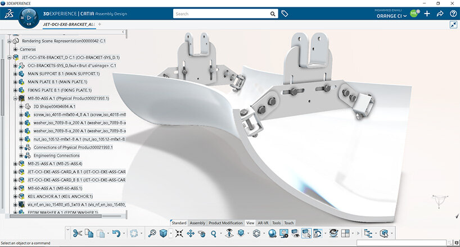Open the 3D compass play button
This screenshot has width=460, height=247.
[29, 18]
